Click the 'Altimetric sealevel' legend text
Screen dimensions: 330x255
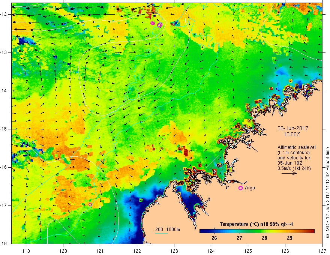297,147
